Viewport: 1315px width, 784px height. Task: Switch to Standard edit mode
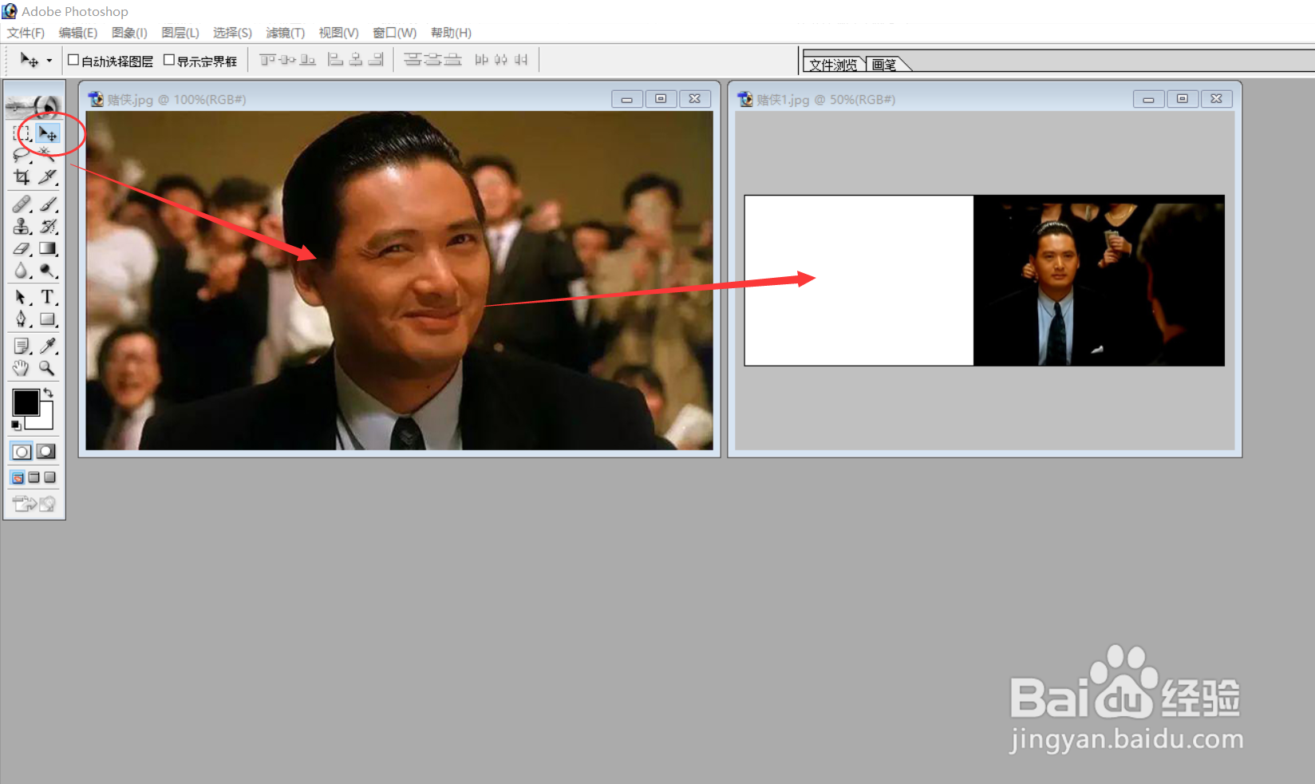pyautogui.click(x=22, y=452)
